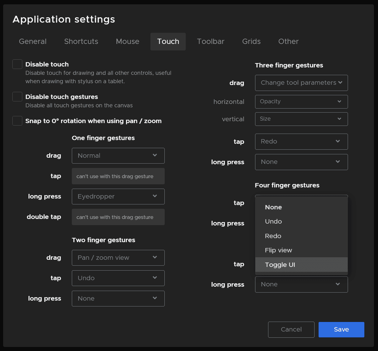Tick the Disable touch gestures checkbox
The height and width of the screenshot is (351, 378).
[x=17, y=97]
